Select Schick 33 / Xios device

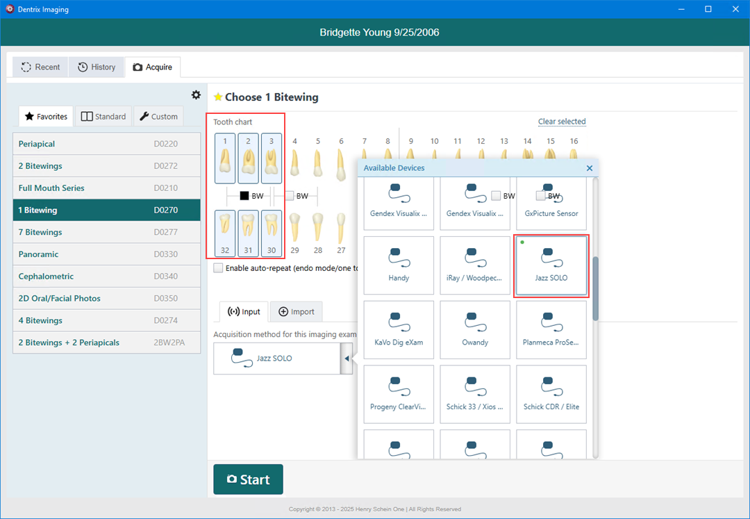(475, 394)
